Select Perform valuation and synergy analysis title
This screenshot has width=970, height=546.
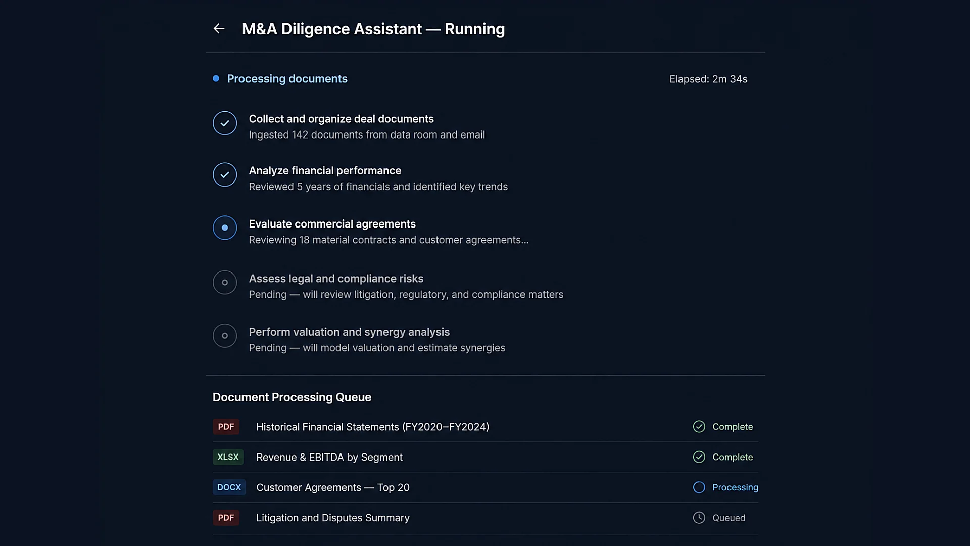click(349, 332)
